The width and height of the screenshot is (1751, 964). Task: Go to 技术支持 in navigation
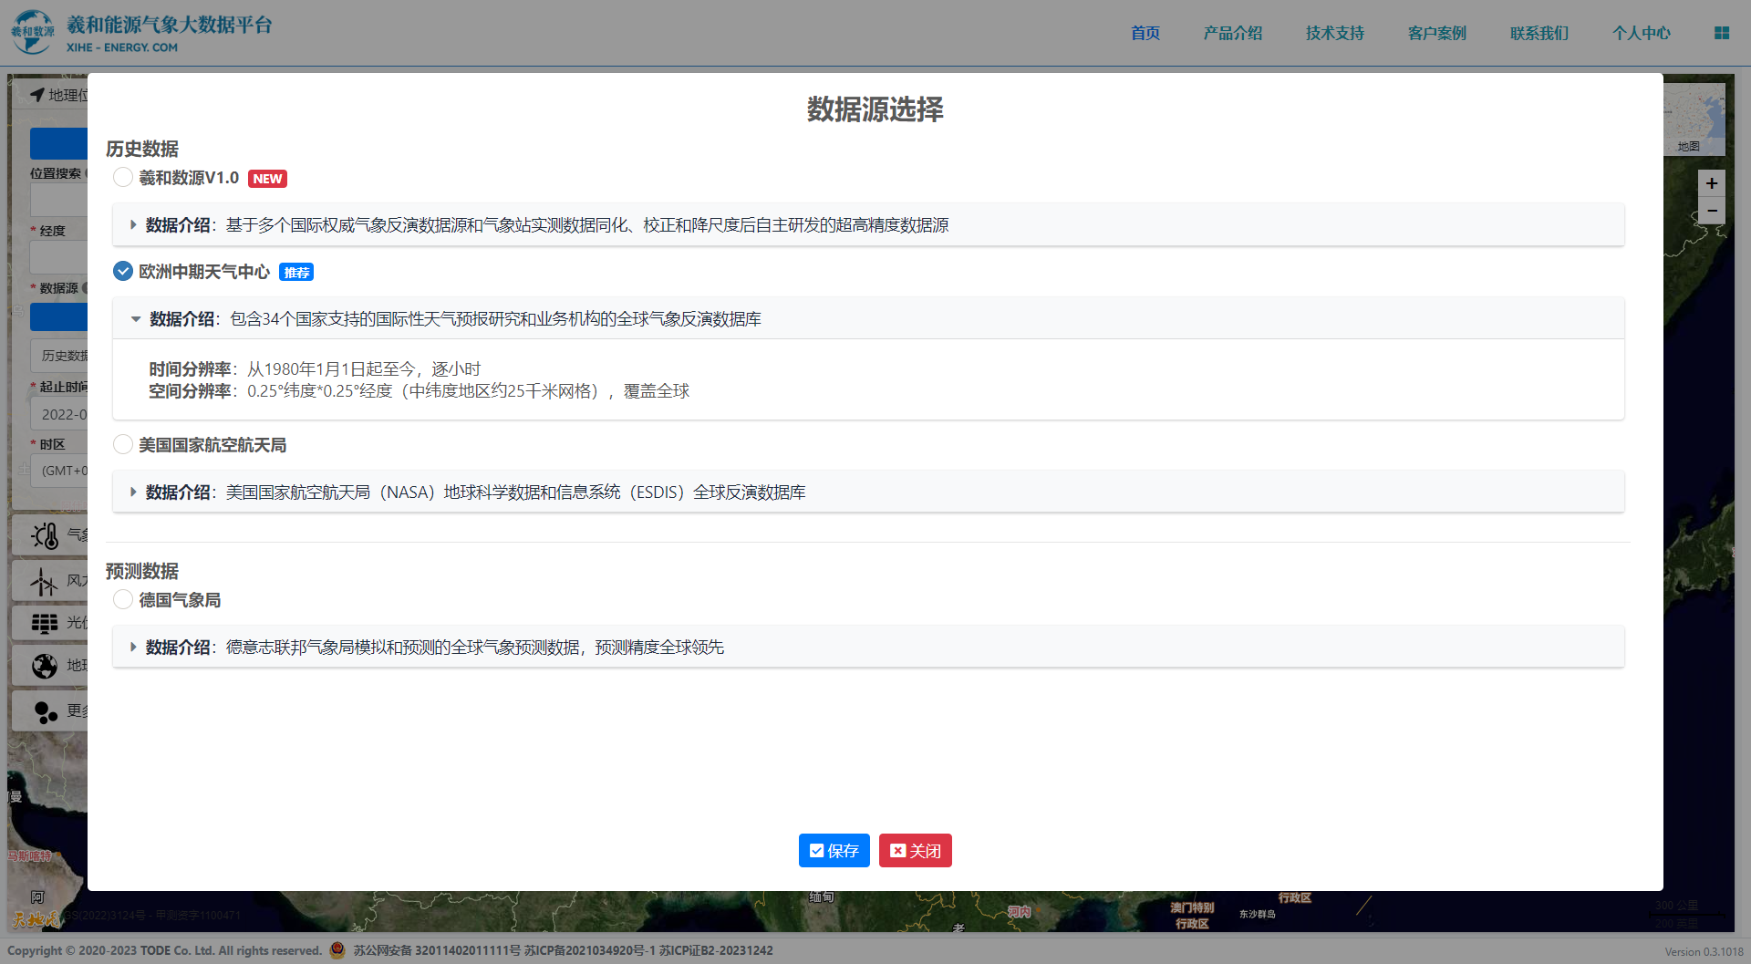(1334, 33)
